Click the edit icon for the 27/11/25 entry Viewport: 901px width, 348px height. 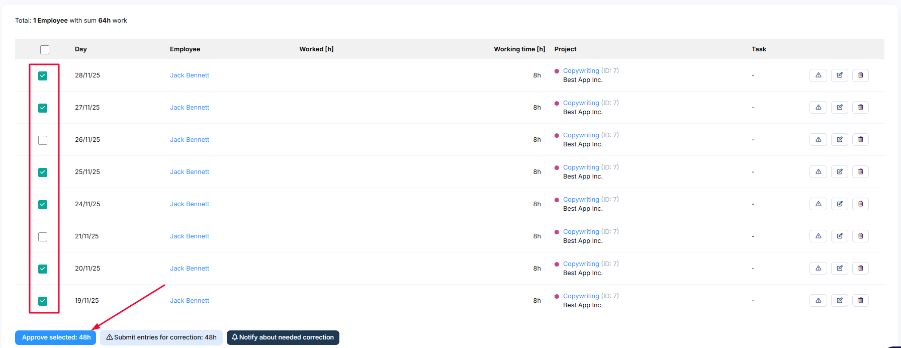point(839,108)
